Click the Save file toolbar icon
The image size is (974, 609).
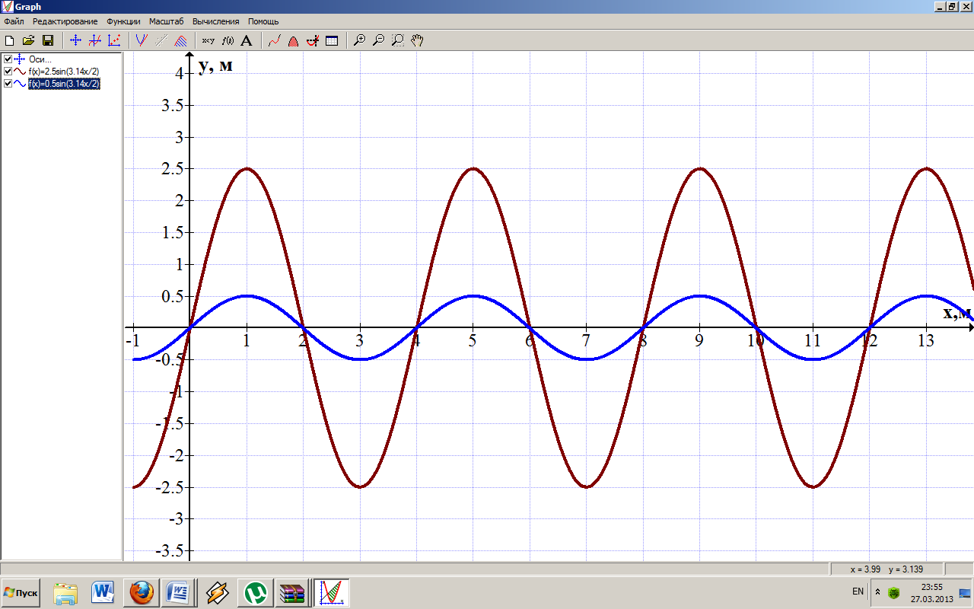point(47,40)
